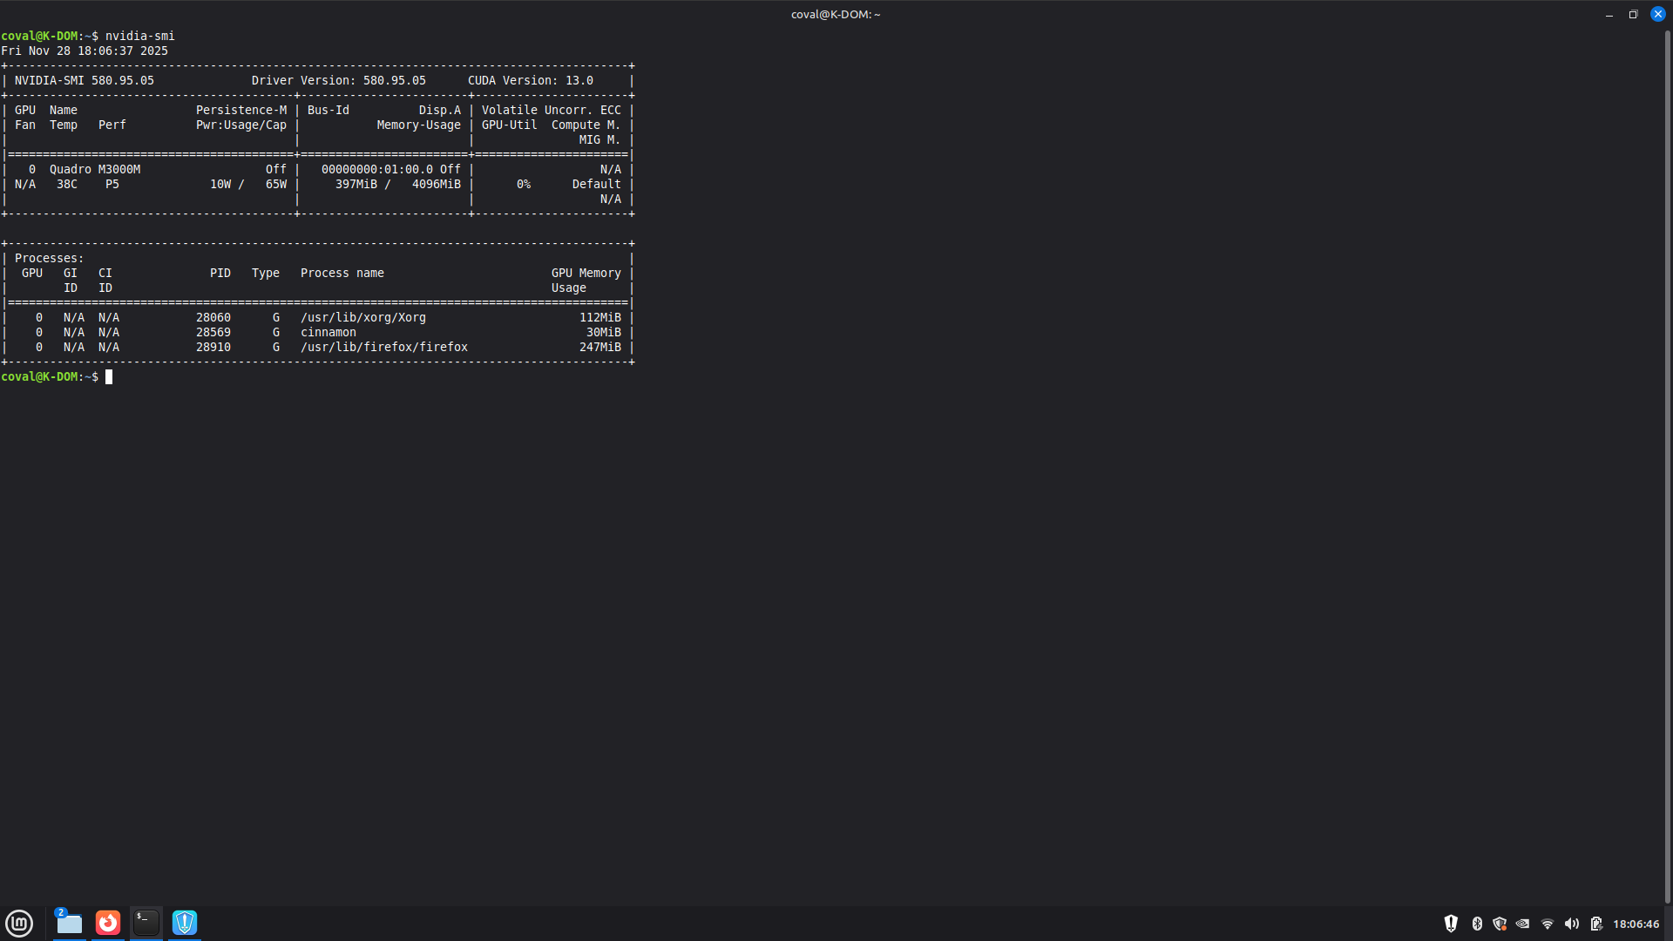This screenshot has width=1673, height=941.
Task: Click the NVIDIA tray icon
Action: 1523,924
